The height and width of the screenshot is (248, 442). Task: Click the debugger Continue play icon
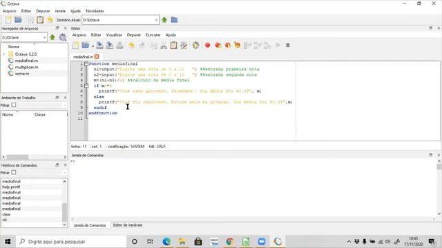click(278, 45)
